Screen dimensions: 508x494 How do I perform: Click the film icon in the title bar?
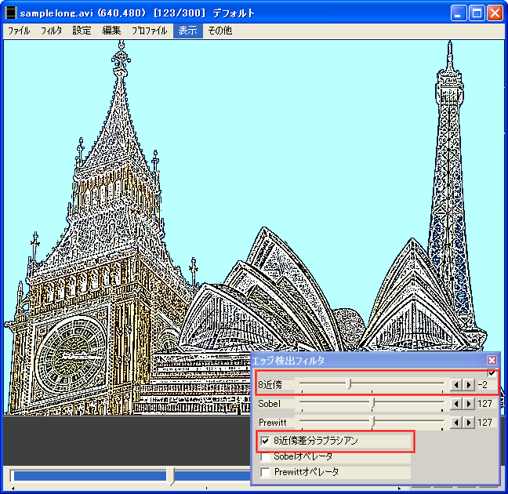point(11,13)
